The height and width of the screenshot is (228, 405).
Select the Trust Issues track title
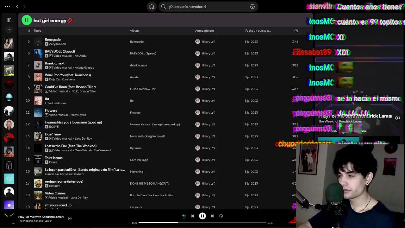[54, 158]
